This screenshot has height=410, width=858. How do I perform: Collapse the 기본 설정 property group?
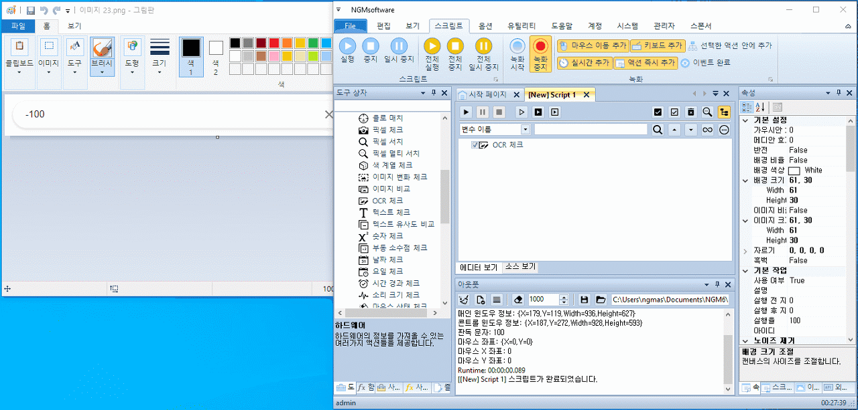746,120
